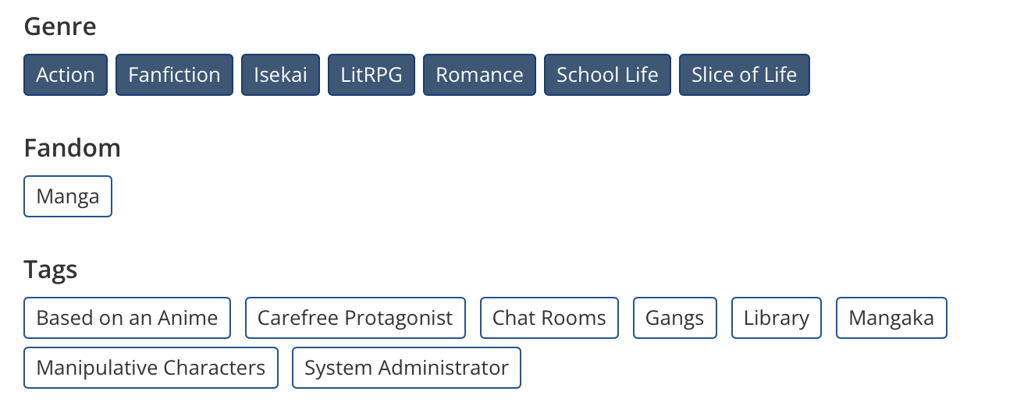The height and width of the screenshot is (402, 1031).
Task: Click the word Anime in the first tag
Action: click(188, 318)
